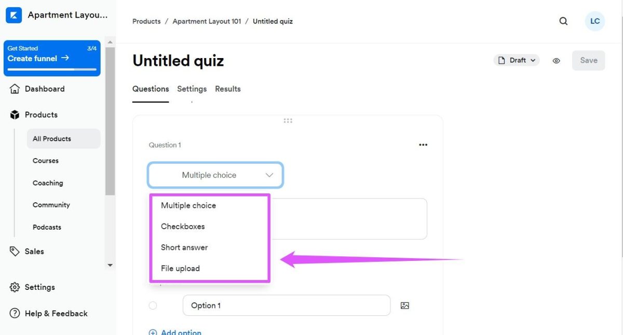Click the LC user avatar

pos(595,21)
